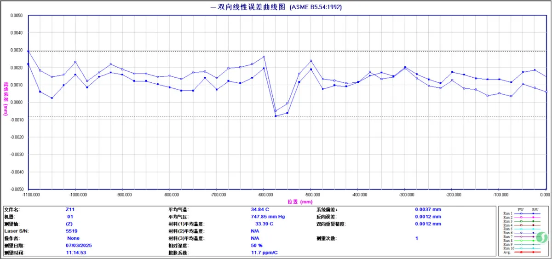Click the measurement date 07/03/2025

tap(79, 246)
